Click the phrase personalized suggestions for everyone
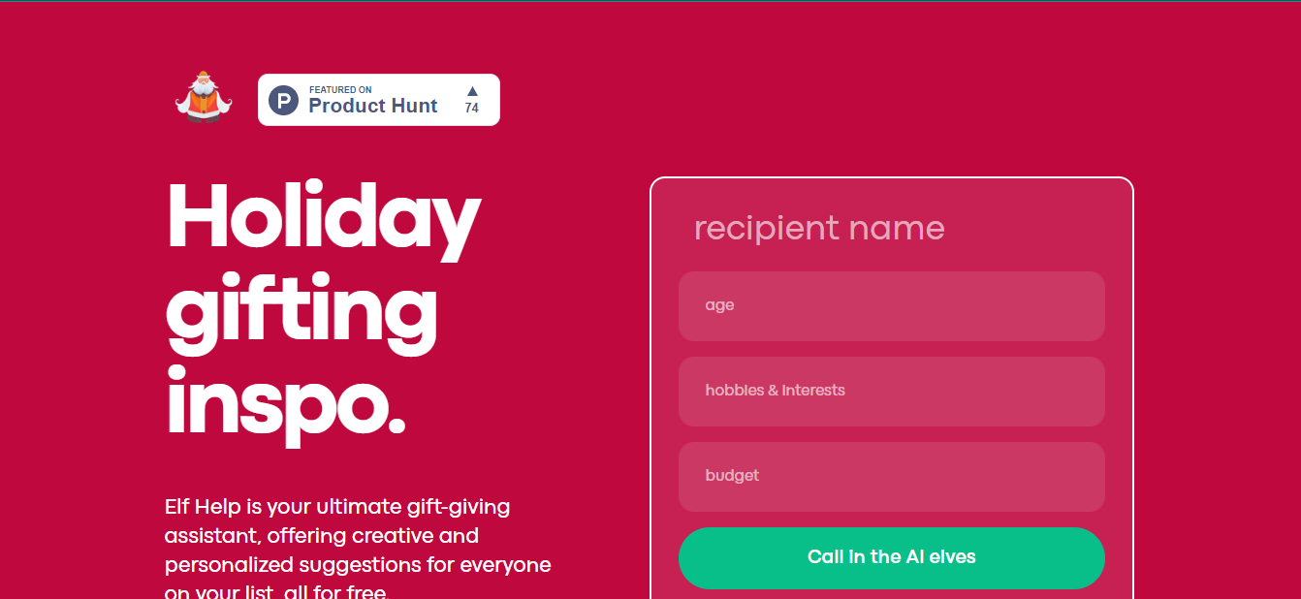This screenshot has height=599, width=1301. pos(358,564)
